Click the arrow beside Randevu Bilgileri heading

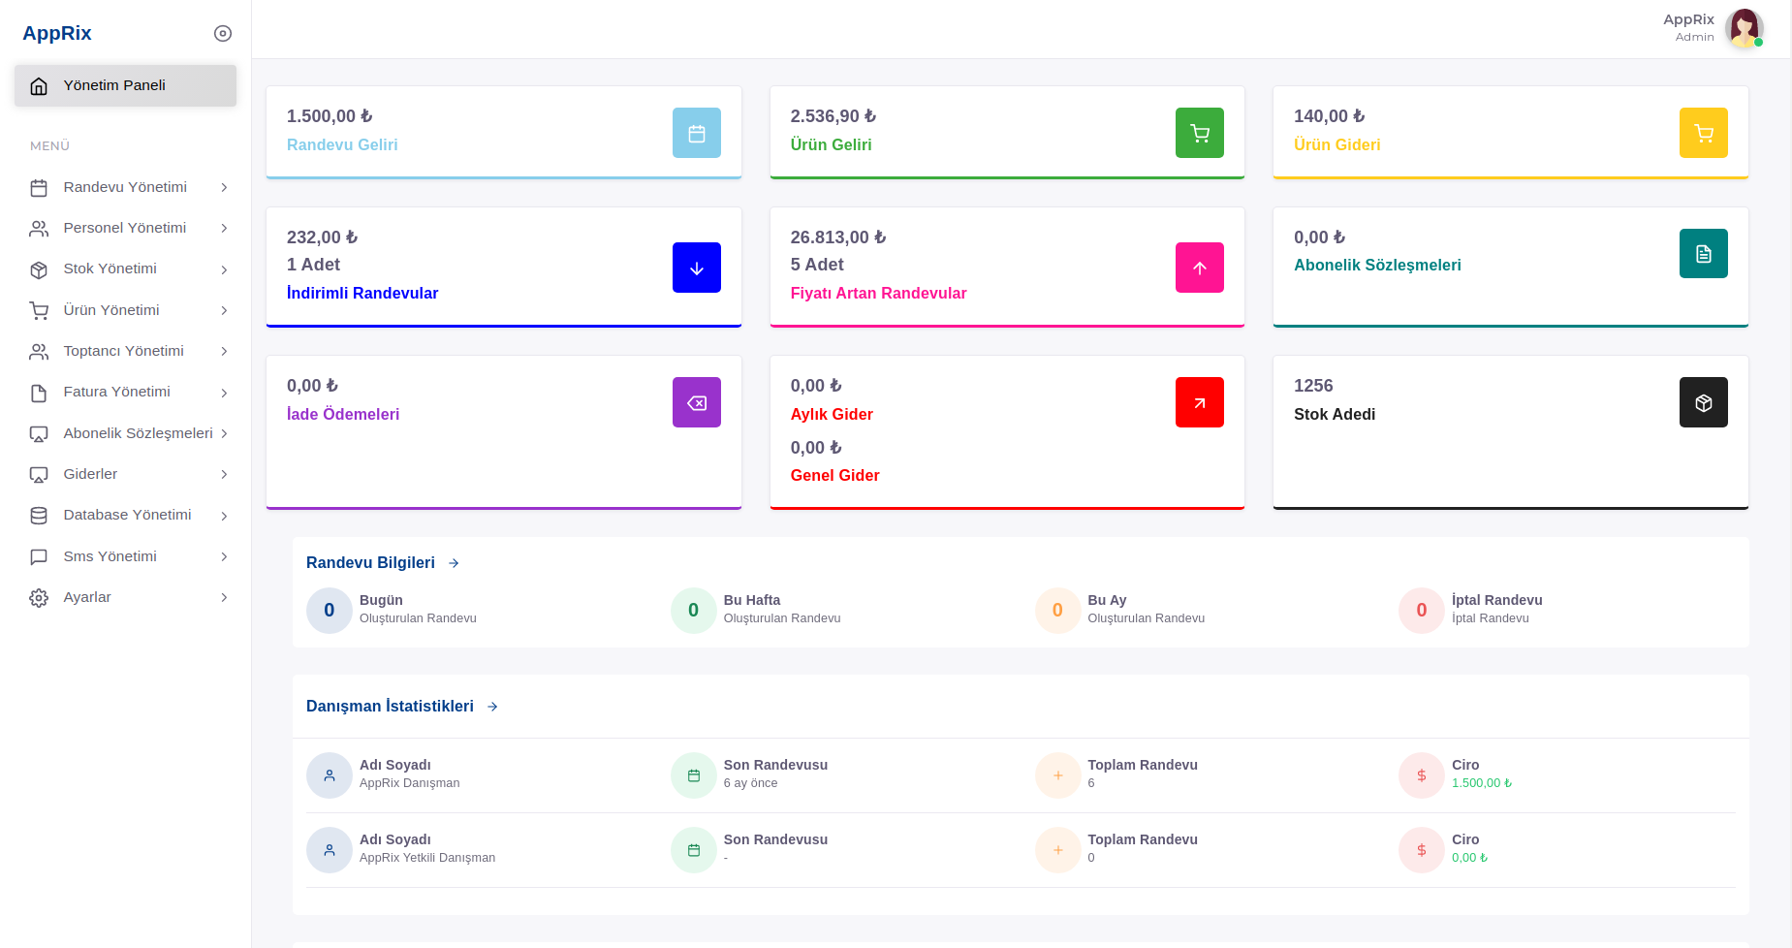pyautogui.click(x=454, y=563)
